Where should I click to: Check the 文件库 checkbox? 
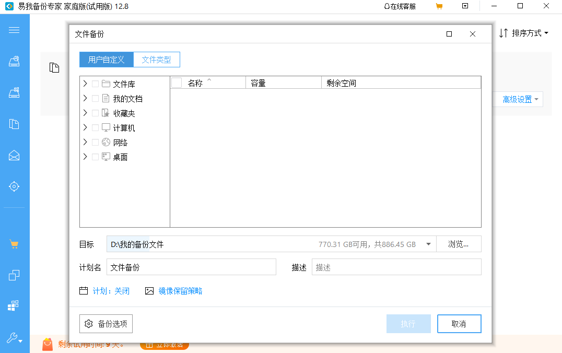point(96,84)
